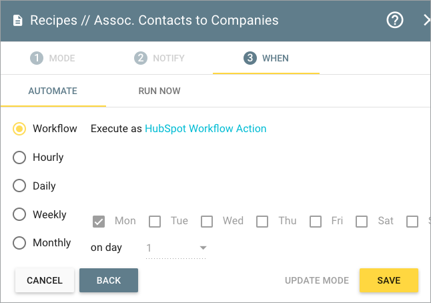Image resolution: width=431 pixels, height=303 pixels.
Task: Open the HubSpot Workflow Action link
Action: tap(205, 129)
